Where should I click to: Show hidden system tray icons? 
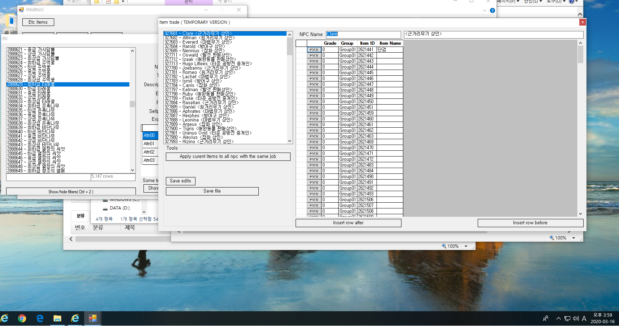559,318
